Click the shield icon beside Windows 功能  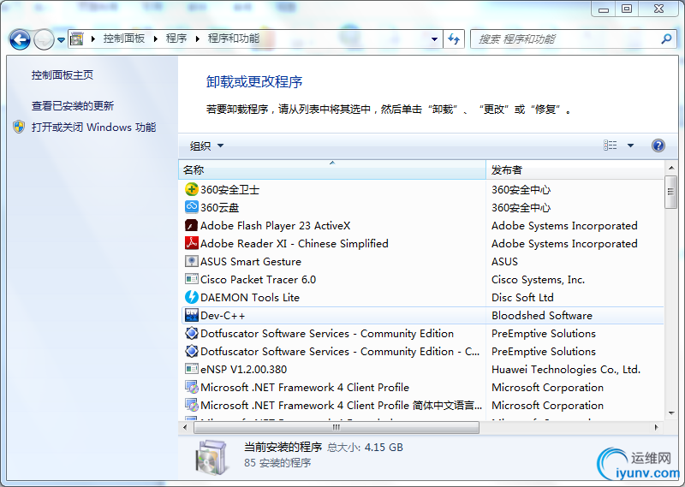(19, 128)
